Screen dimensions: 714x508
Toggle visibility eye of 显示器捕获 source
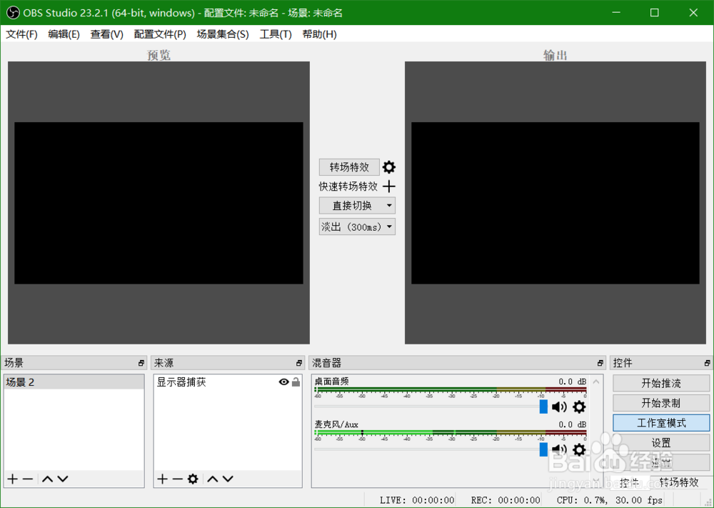click(x=283, y=382)
